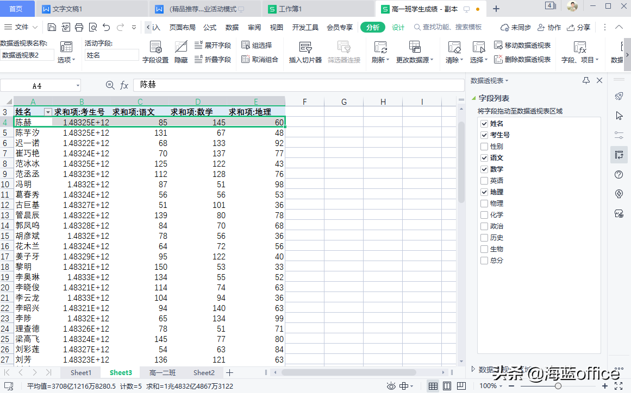Click the rocket icon in right sidebar
Screen dimensions: 631x393
[x=619, y=96]
